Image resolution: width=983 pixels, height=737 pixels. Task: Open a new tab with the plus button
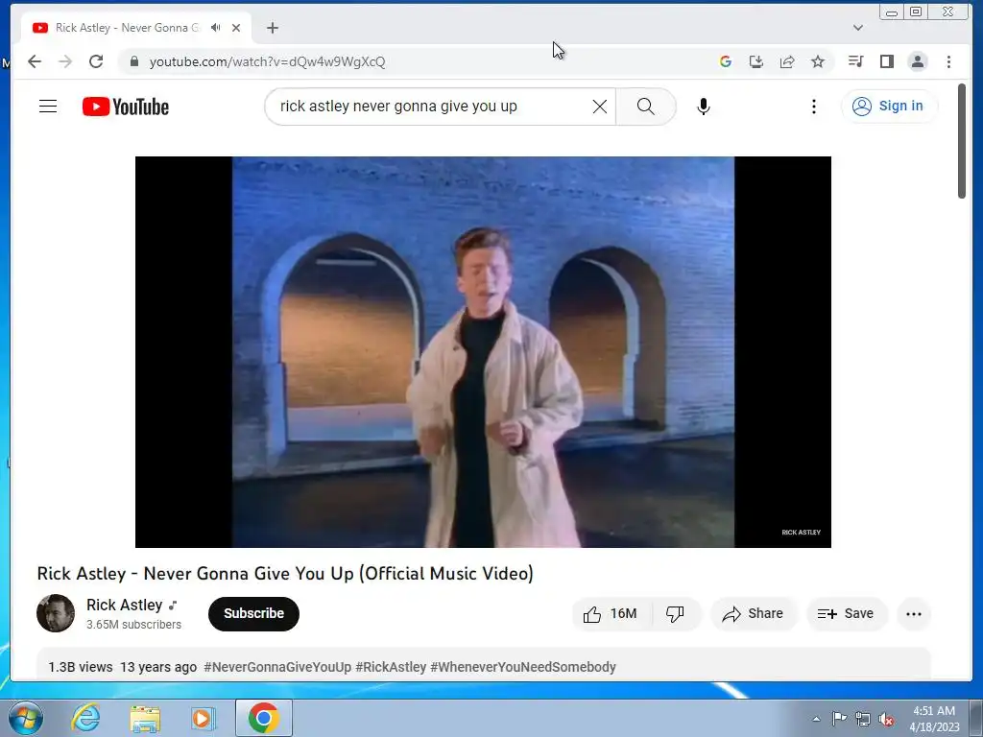point(272,28)
